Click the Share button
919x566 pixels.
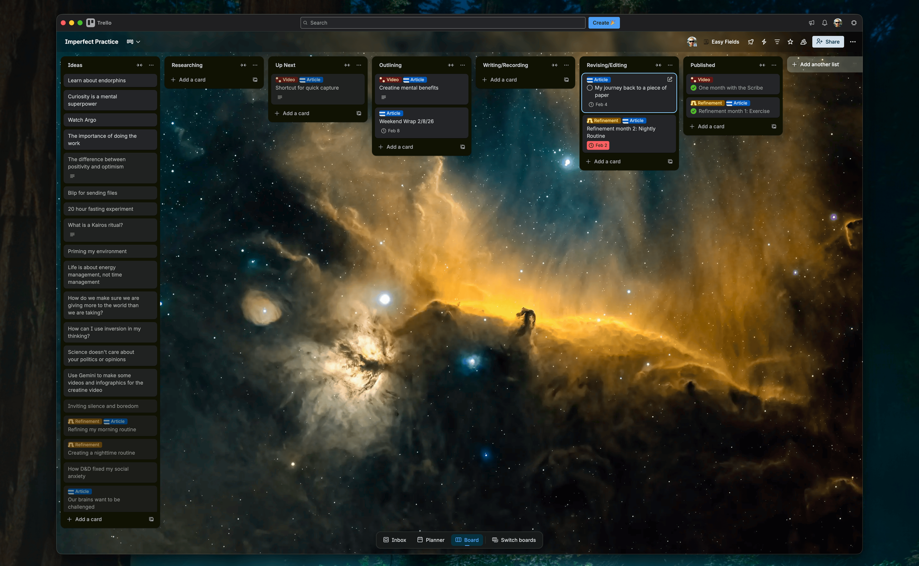[828, 42]
